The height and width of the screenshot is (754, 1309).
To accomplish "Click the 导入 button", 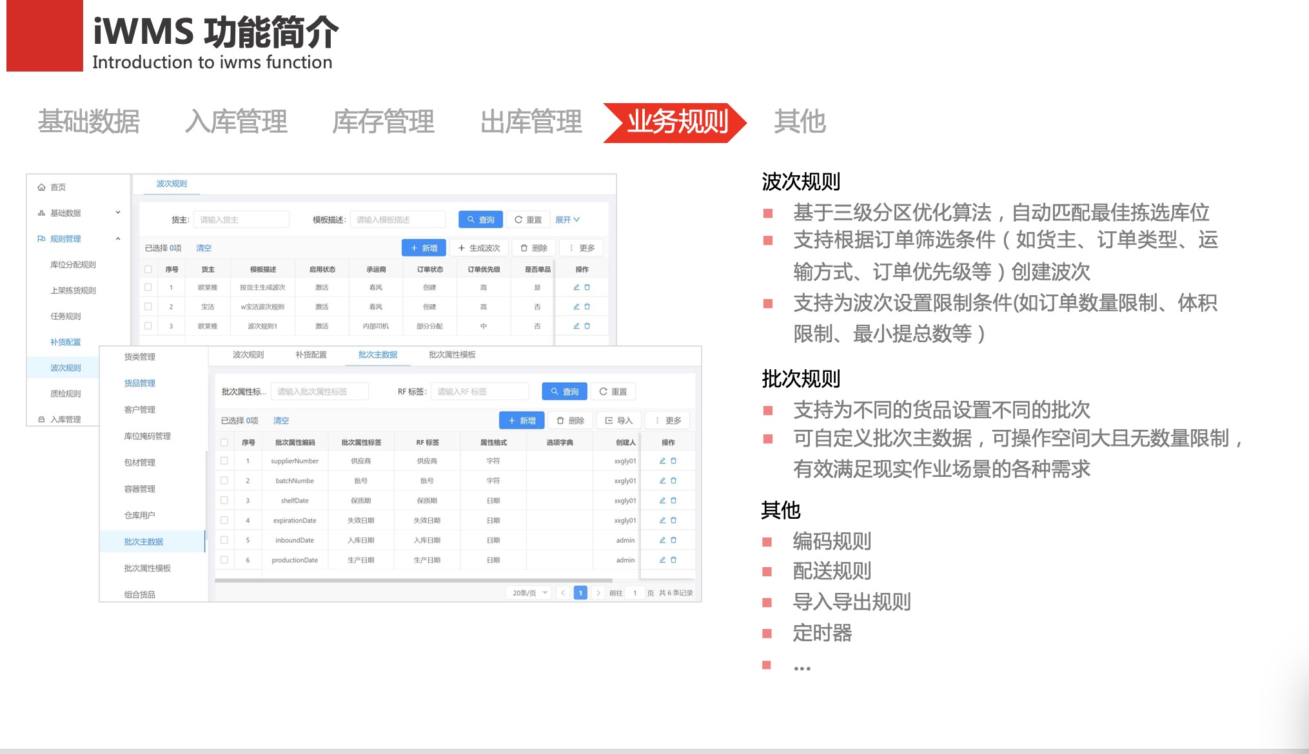I will click(619, 421).
